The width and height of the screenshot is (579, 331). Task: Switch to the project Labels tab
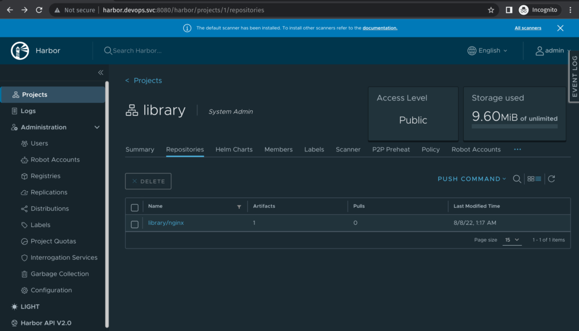[314, 150]
